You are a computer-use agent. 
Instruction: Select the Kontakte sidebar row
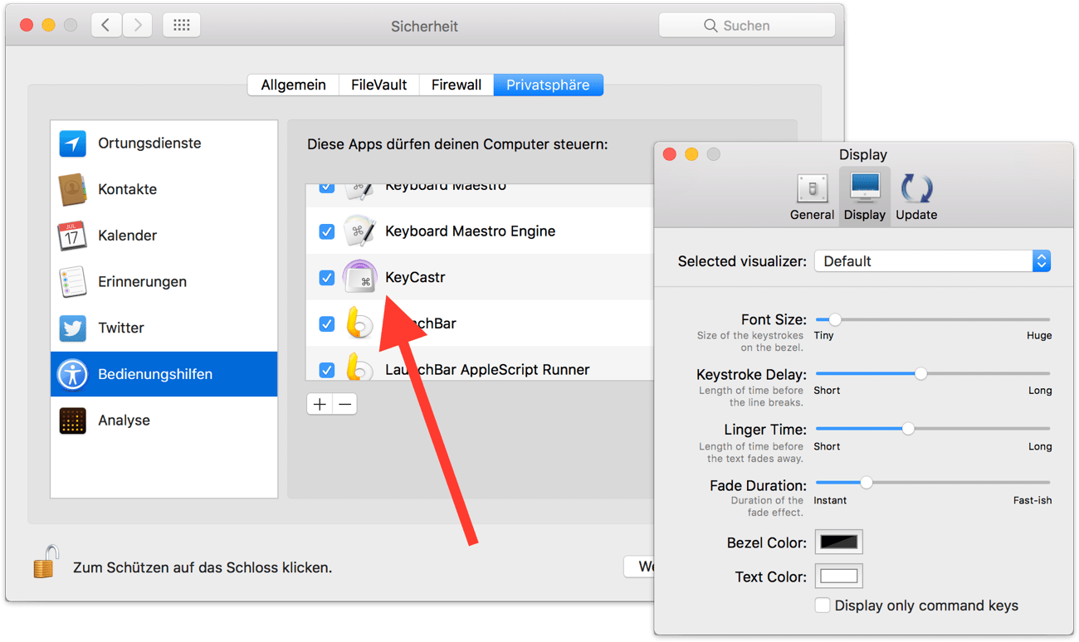[164, 189]
